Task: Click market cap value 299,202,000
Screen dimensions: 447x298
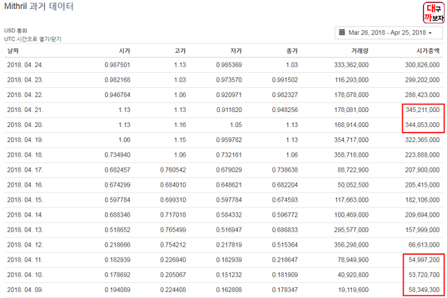Action: tap(422, 80)
